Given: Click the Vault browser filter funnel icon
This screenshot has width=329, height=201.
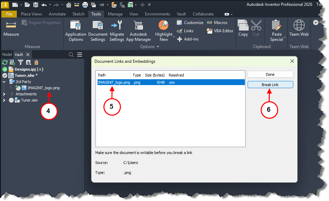Looking at the screenshot, I should pos(21,62).
